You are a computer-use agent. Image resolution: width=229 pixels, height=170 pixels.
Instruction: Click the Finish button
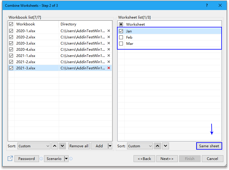(x=190, y=158)
